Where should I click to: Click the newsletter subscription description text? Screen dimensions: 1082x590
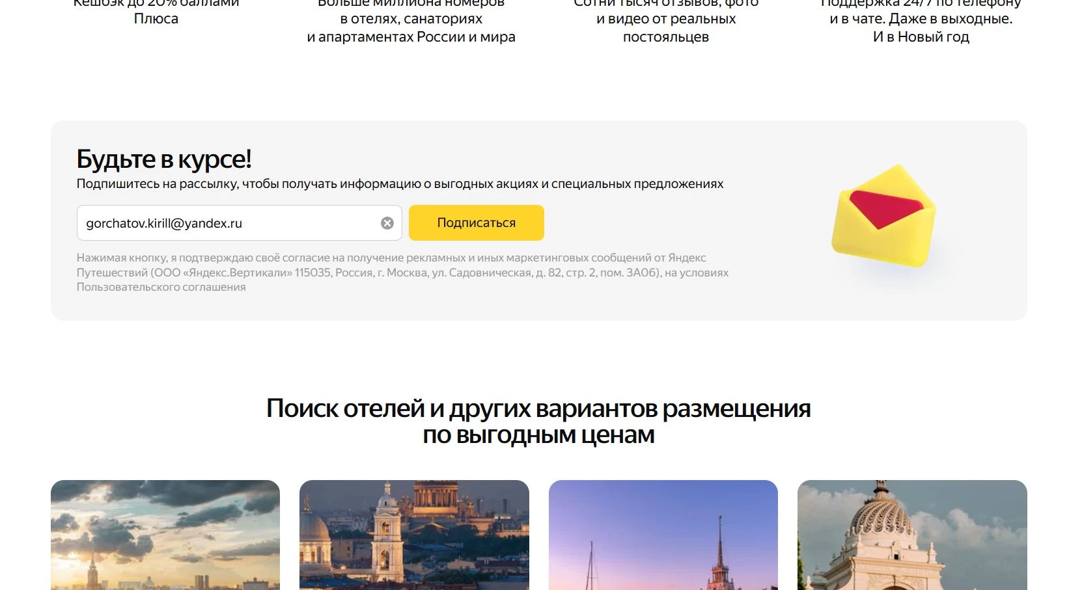[400, 183]
